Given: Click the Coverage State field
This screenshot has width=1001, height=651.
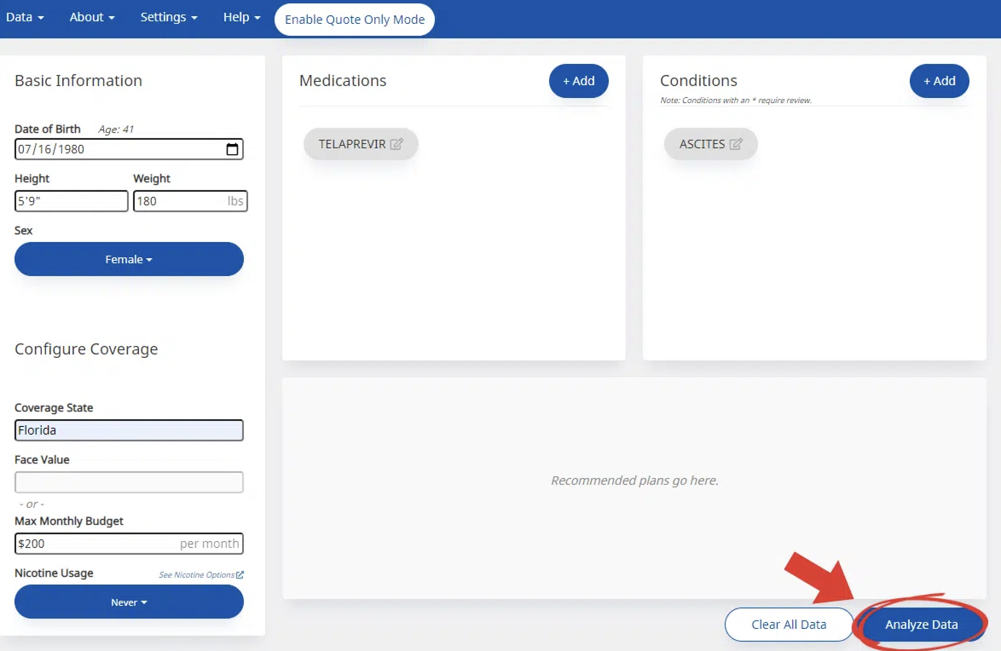Looking at the screenshot, I should tap(129, 430).
